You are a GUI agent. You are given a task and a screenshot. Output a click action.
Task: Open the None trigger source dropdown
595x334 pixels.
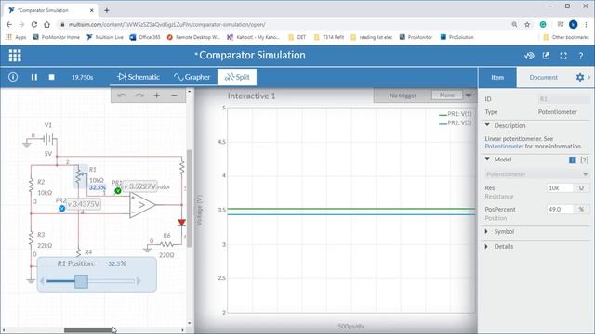[x=446, y=95]
